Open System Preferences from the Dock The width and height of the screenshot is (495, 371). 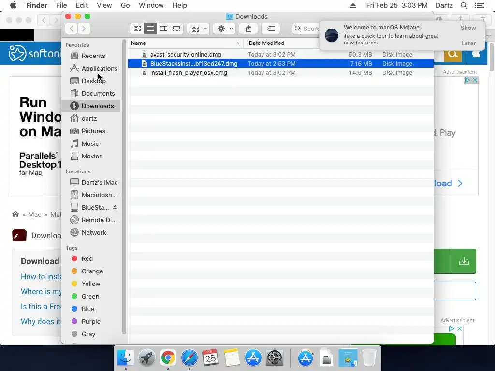[x=275, y=358]
